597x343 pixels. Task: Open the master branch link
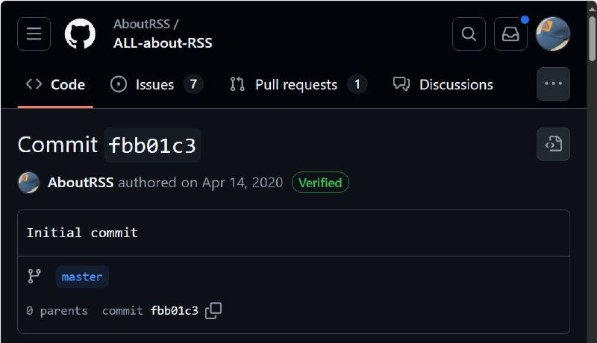coord(82,277)
